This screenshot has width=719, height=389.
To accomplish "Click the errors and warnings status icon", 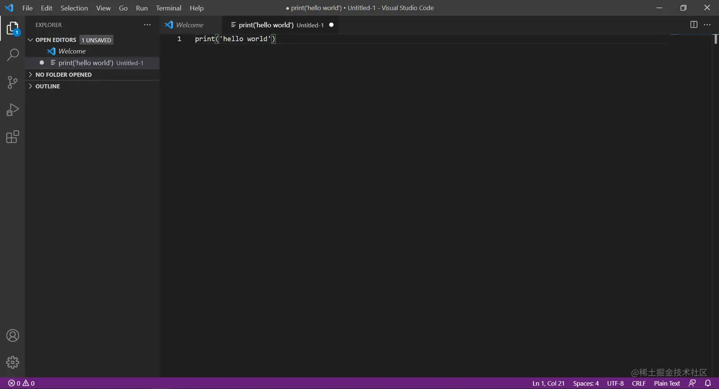I will (20, 383).
